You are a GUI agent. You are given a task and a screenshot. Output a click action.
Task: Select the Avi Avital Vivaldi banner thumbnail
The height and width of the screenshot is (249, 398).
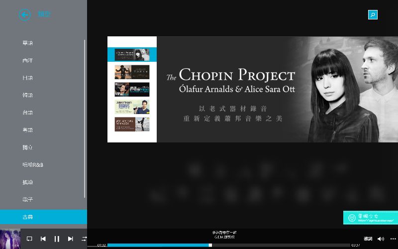click(x=132, y=124)
